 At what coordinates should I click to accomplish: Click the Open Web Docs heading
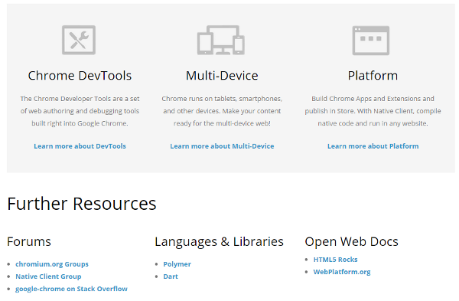click(x=352, y=242)
